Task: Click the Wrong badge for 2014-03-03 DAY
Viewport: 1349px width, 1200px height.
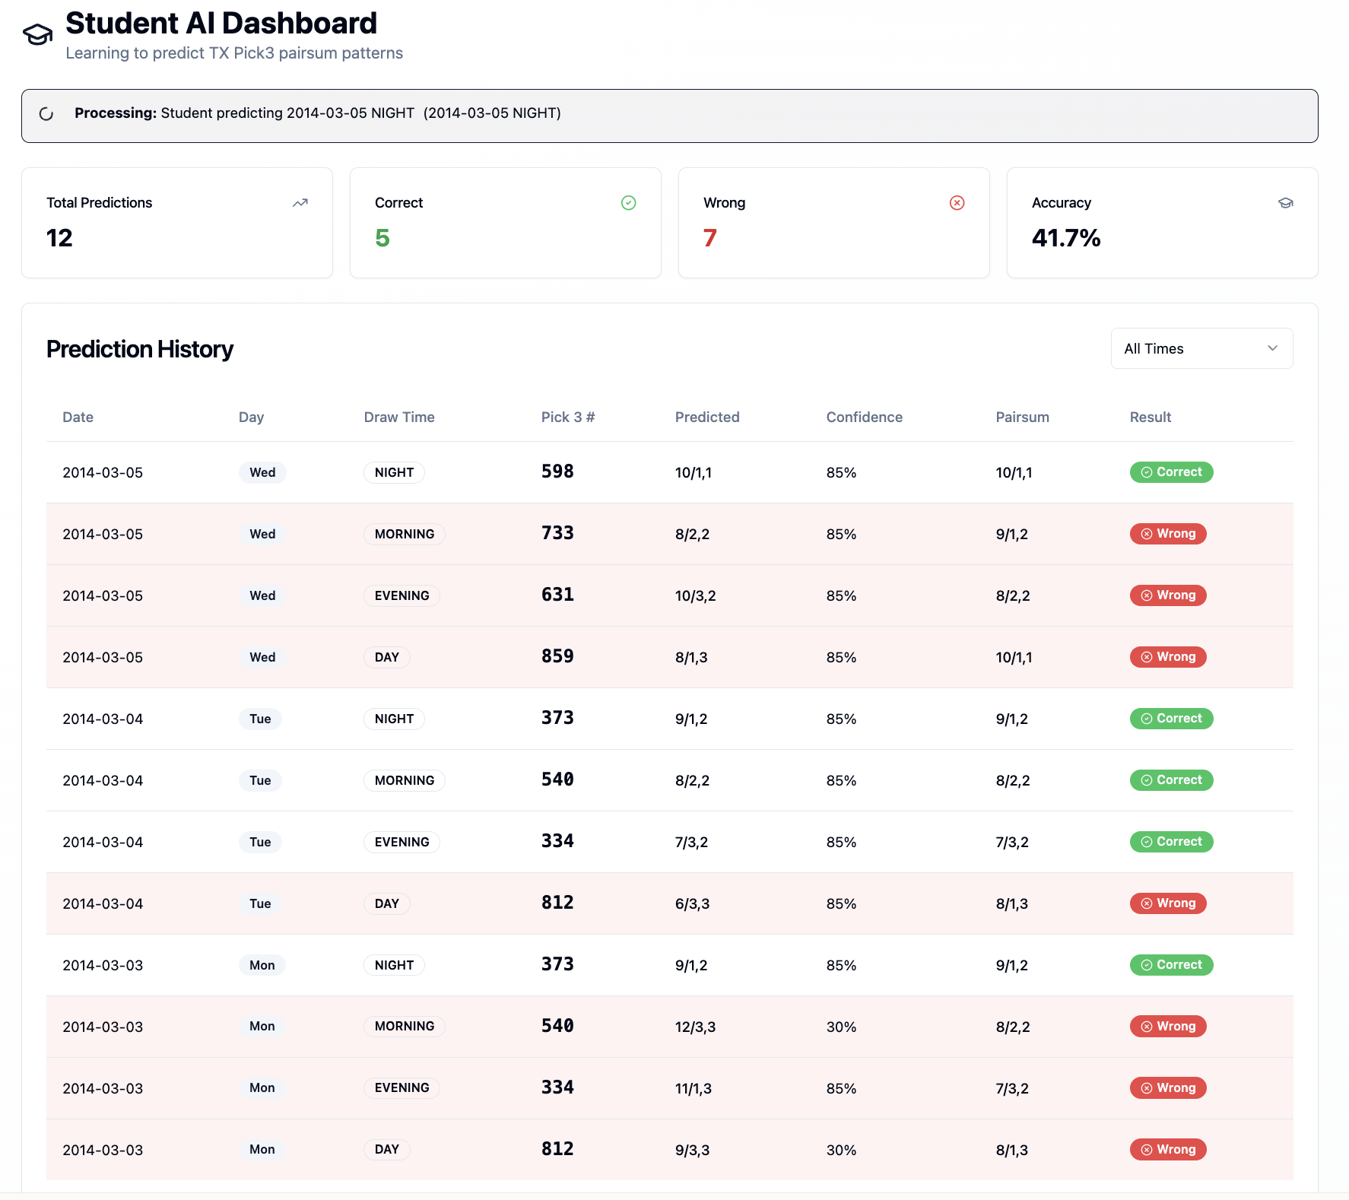Action: [1168, 1150]
